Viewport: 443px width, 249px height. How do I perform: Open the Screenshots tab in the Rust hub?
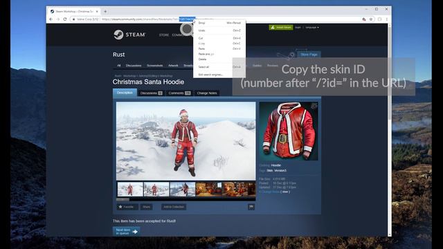tap(155, 66)
